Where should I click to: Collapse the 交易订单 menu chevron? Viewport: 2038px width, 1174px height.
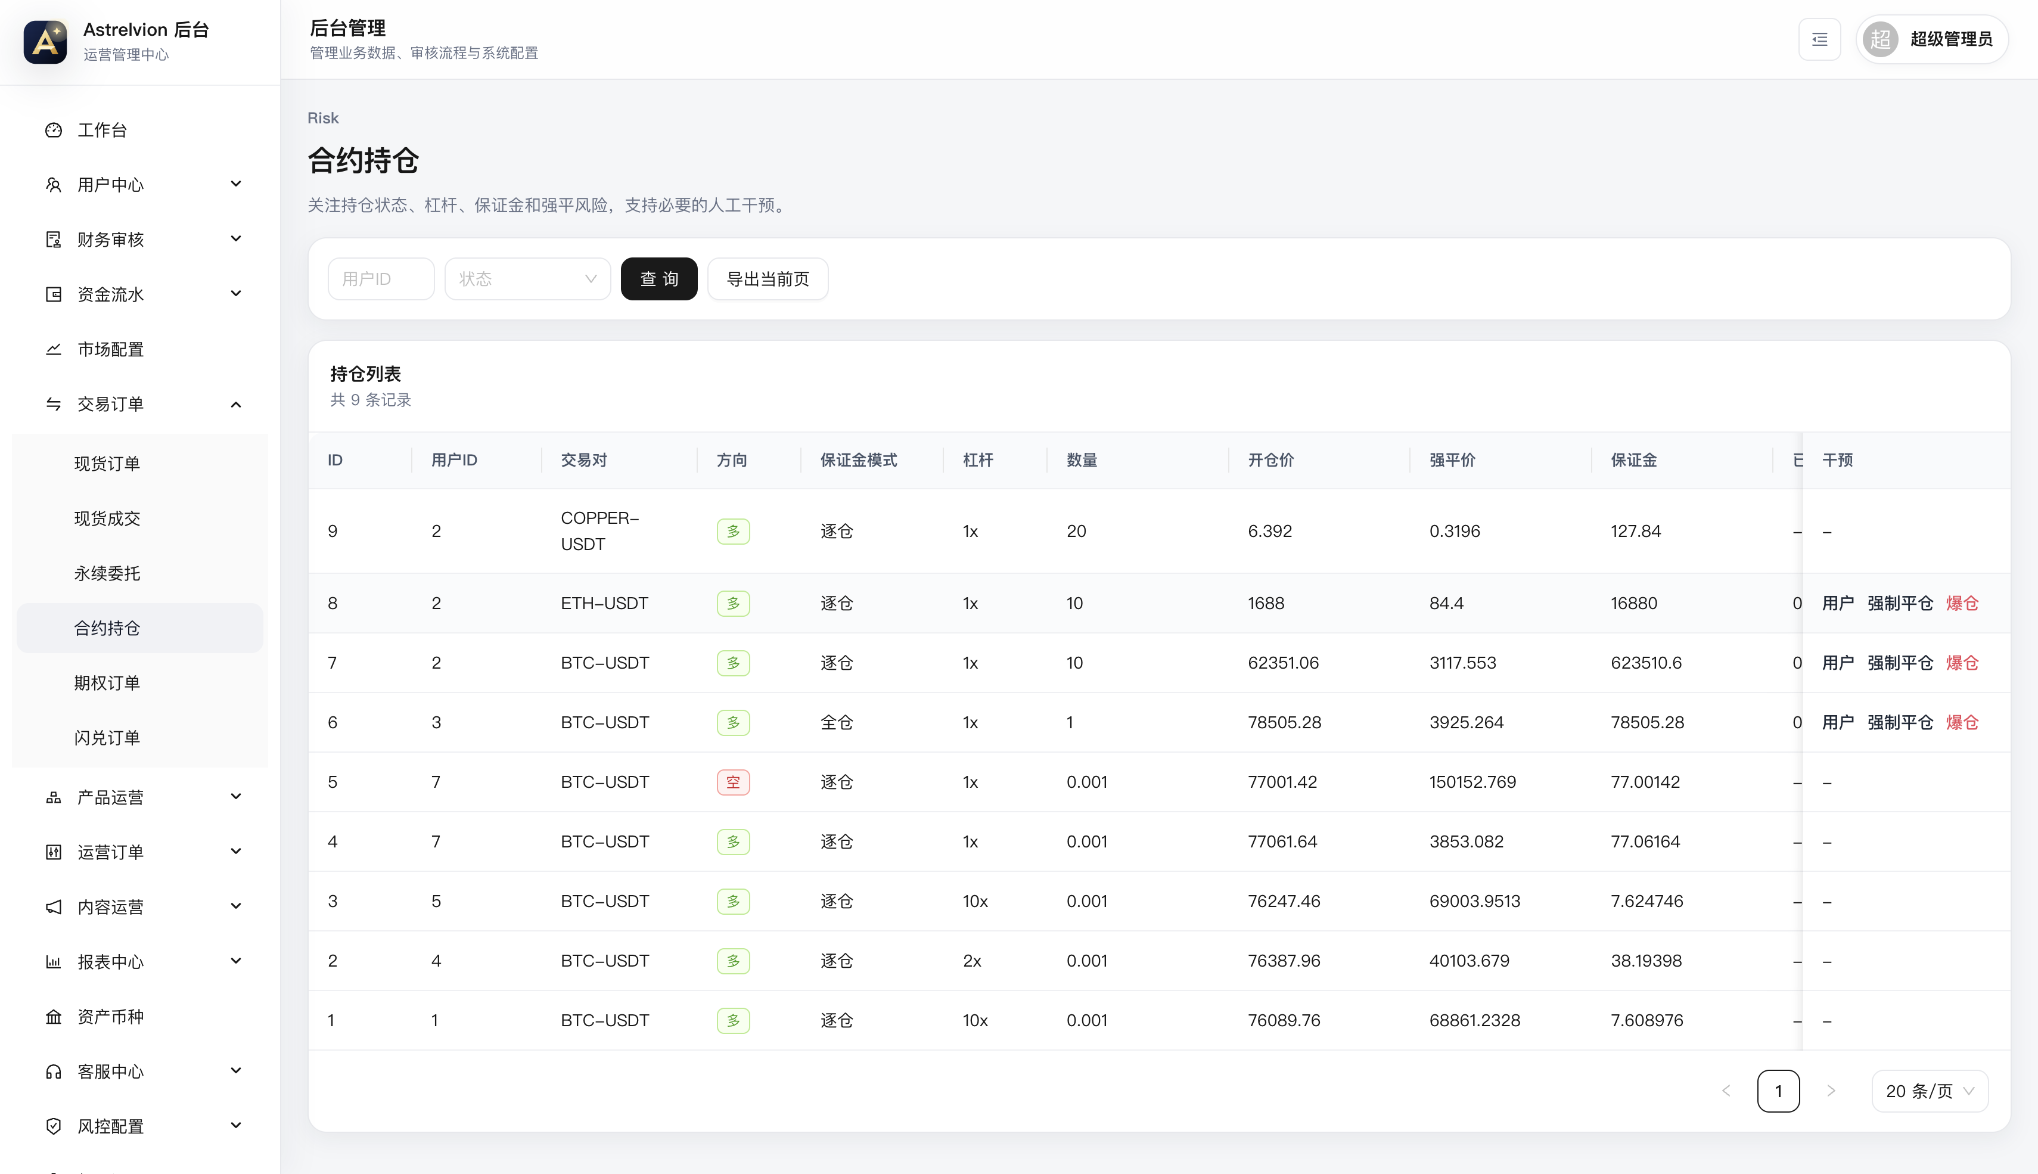[236, 405]
